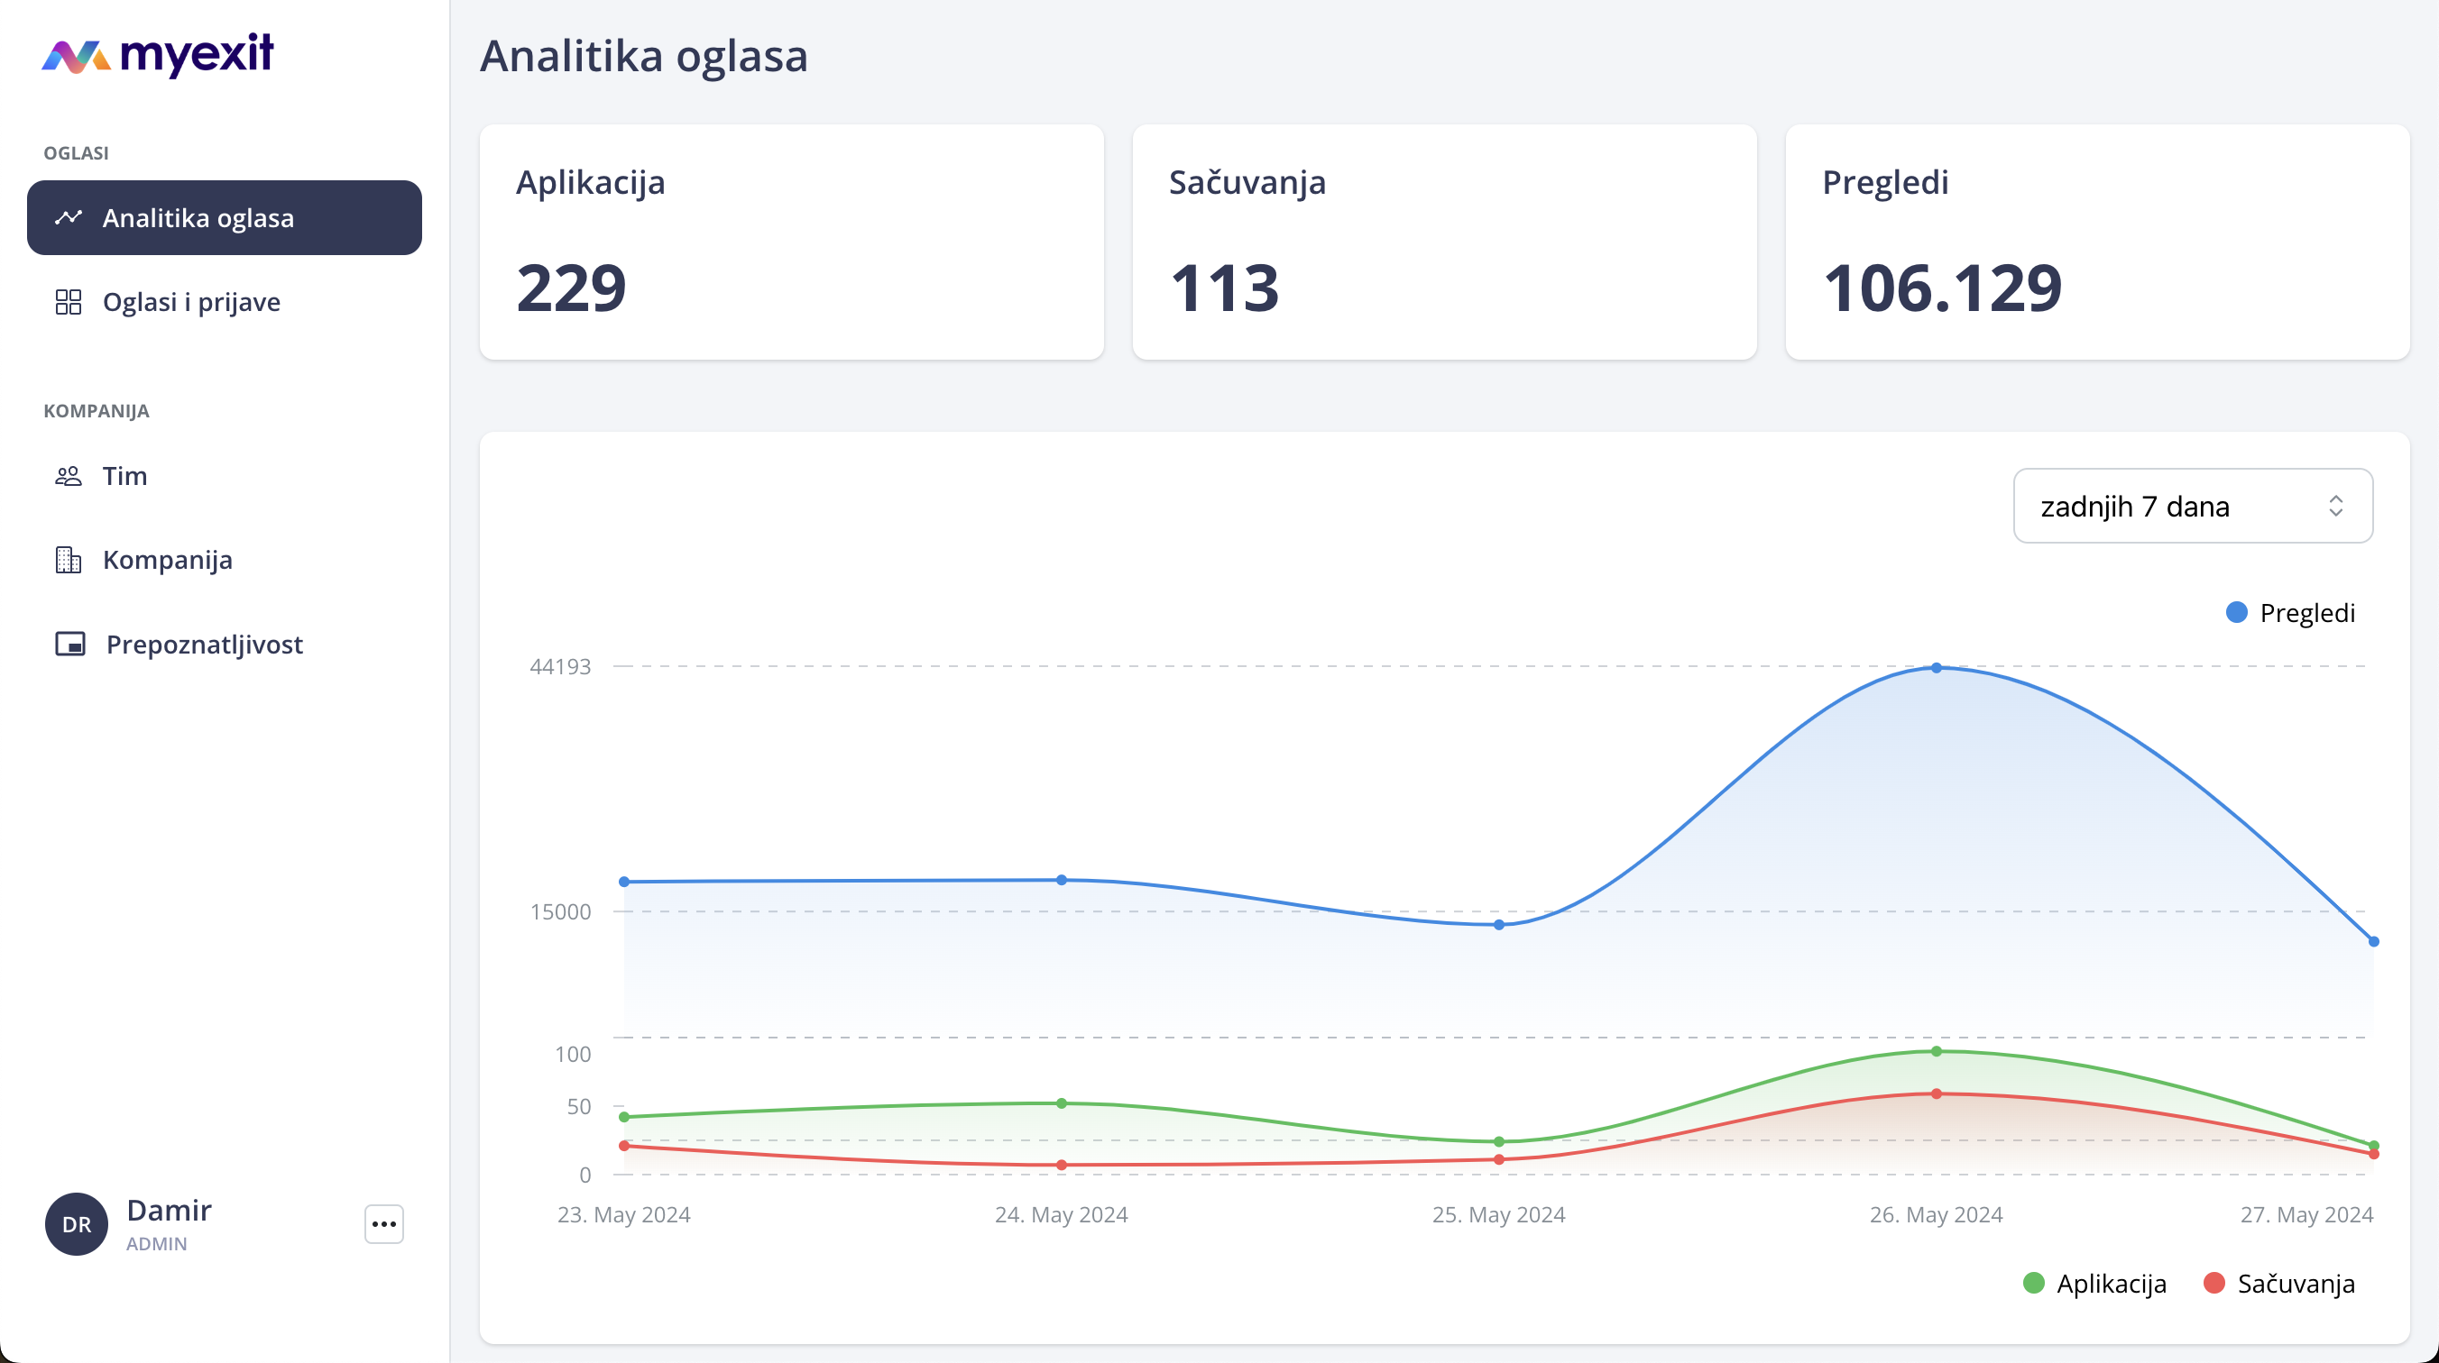Open Kompanija settings page
Screen dimensions: 2439x1363
click(225, 560)
